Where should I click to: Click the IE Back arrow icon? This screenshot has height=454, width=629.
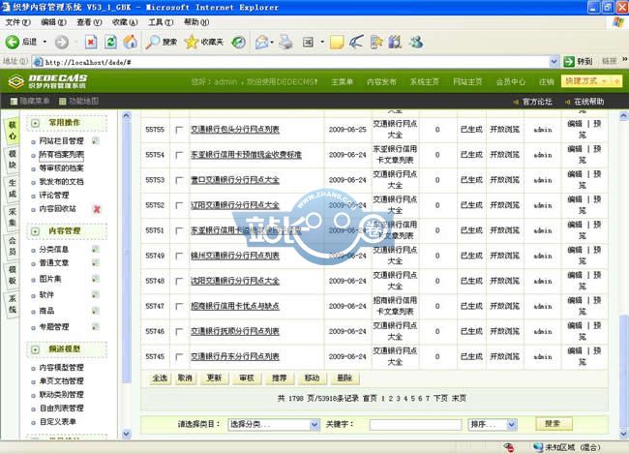tap(12, 42)
